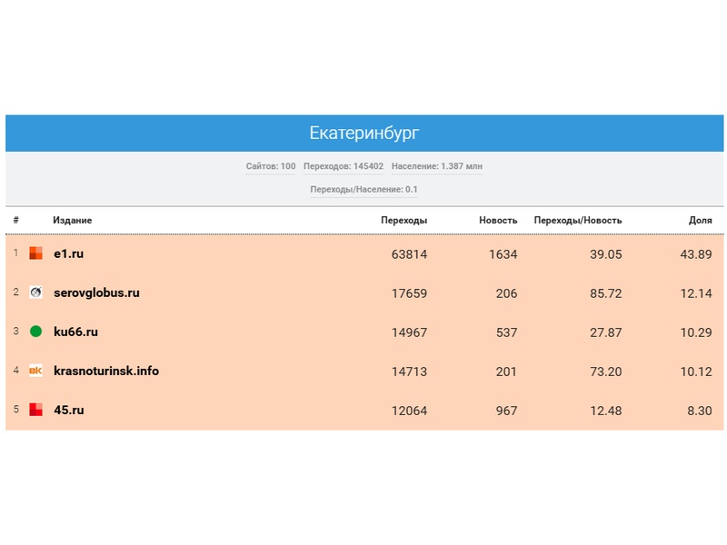The height and width of the screenshot is (545, 727).
Task: Open the krasnoturinsk.info publication link
Action: point(106,372)
